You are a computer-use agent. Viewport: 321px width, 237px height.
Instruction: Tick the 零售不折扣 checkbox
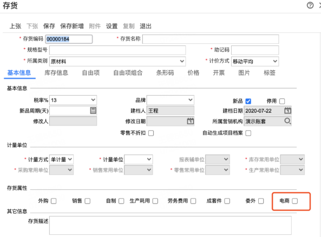pyautogui.click(x=151, y=133)
